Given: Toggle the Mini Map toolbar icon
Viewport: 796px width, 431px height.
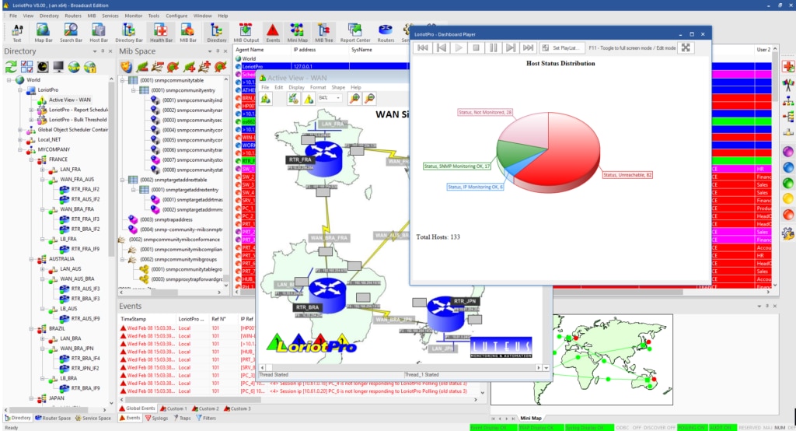Looking at the screenshot, I should coord(298,33).
